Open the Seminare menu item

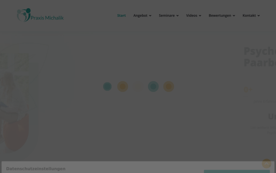(x=167, y=16)
